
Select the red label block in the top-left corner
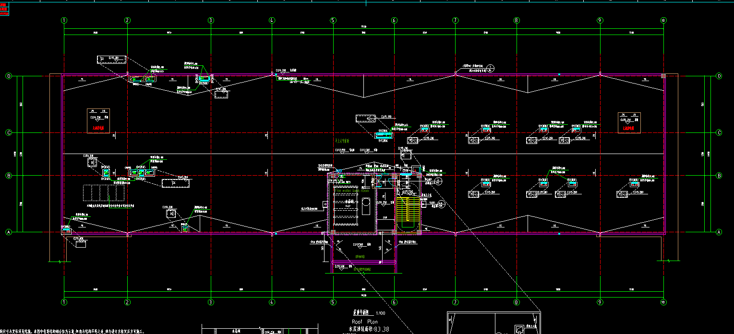pos(5,9)
